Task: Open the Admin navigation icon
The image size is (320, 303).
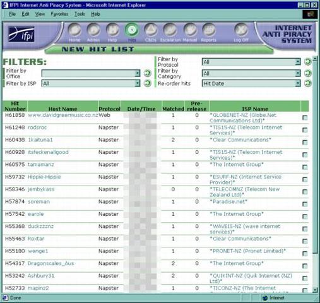Action: (93, 30)
